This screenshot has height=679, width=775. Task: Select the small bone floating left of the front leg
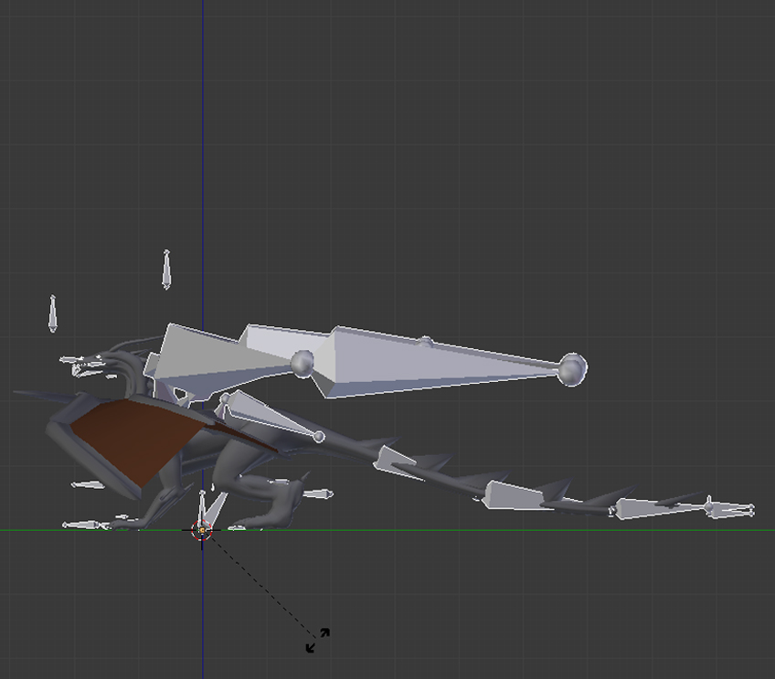tap(89, 484)
